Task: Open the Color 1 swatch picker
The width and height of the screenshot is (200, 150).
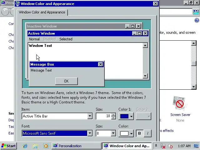Action: pyautogui.click(x=126, y=116)
